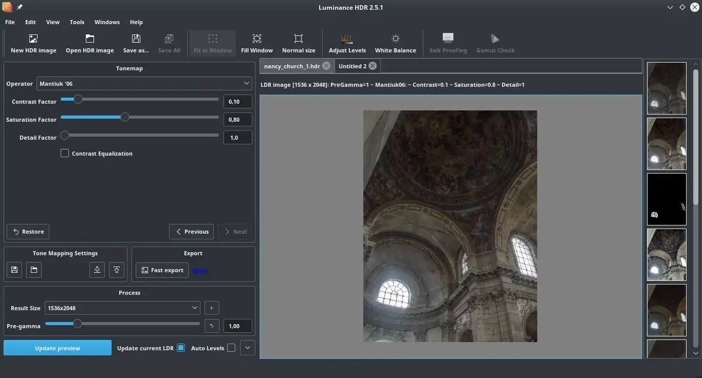
Task: Click the Saturation Factor slider handle
Action: (124, 117)
